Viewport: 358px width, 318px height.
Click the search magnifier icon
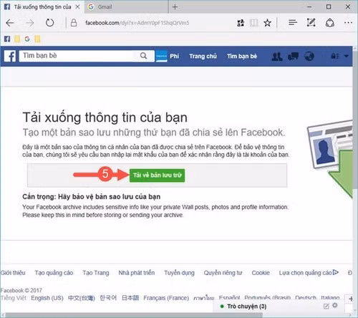[x=143, y=56]
